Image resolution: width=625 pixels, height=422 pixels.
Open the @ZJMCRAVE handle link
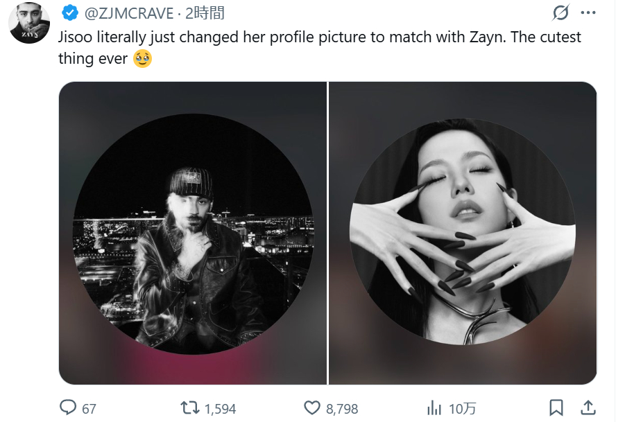click(x=128, y=13)
